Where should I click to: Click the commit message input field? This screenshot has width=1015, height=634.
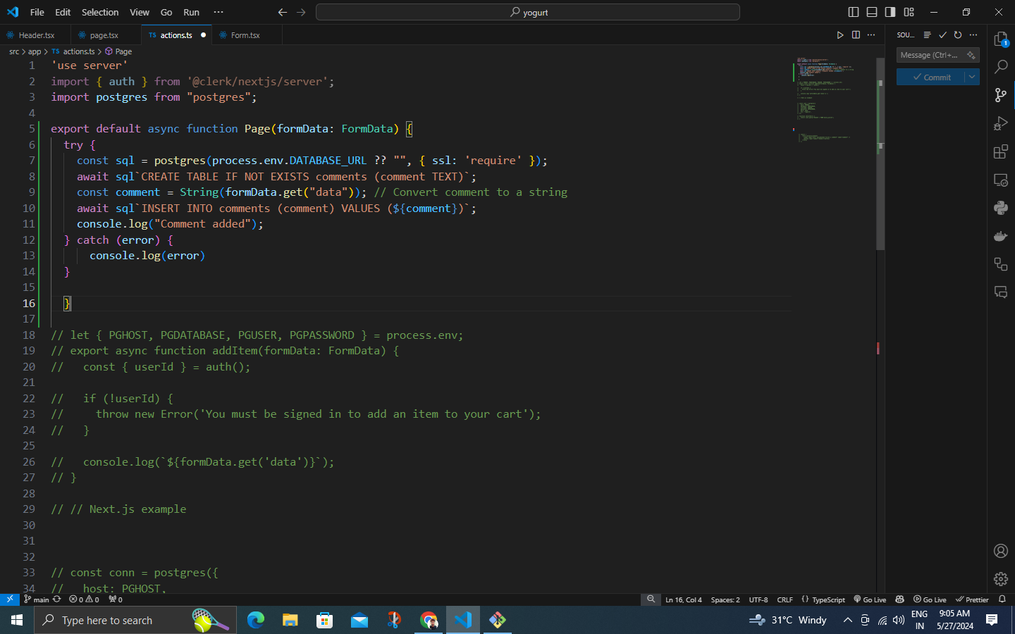point(930,55)
